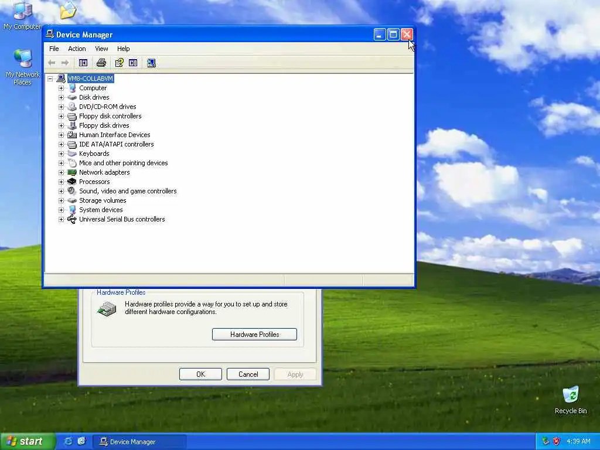The image size is (600, 450).
Task: Collapse the VM8-COLLABVM root node
Action: [x=50, y=79]
